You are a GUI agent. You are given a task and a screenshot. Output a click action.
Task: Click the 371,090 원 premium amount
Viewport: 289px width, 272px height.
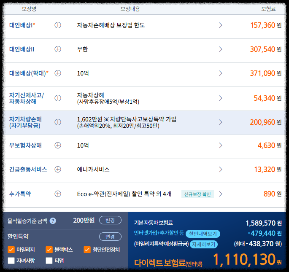tap(266, 73)
